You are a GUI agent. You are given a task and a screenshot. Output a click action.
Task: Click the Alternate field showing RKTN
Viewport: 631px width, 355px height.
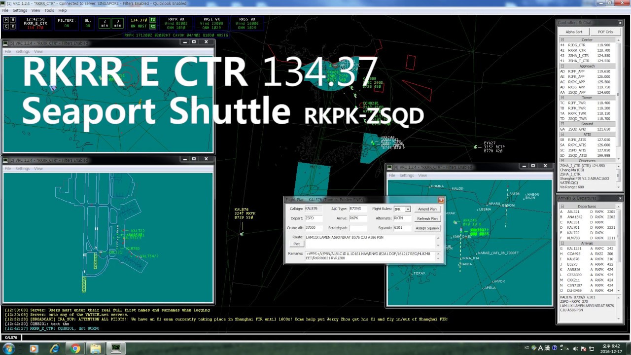click(x=402, y=218)
